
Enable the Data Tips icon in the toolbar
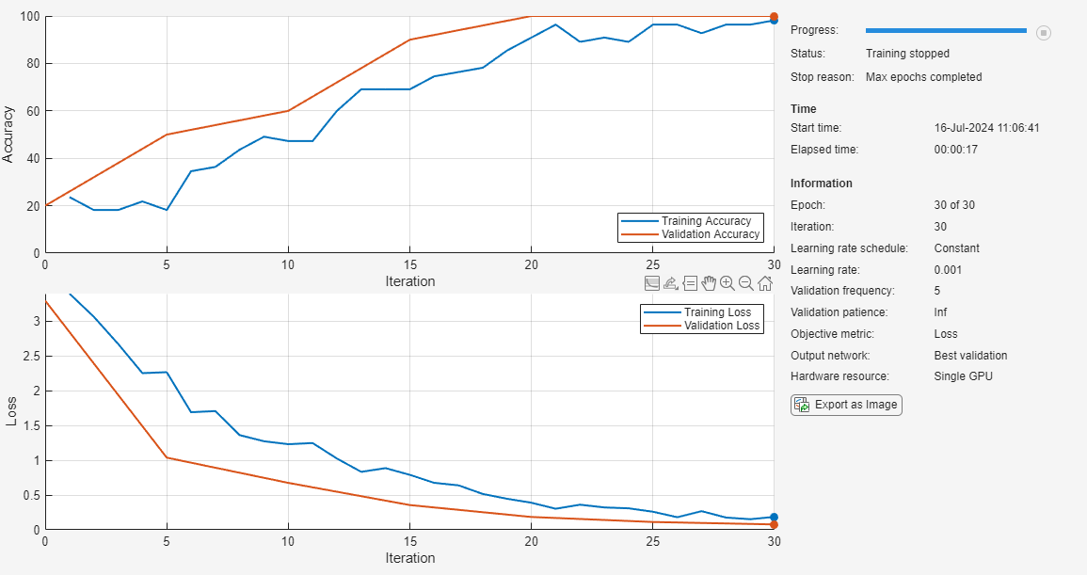tap(690, 282)
